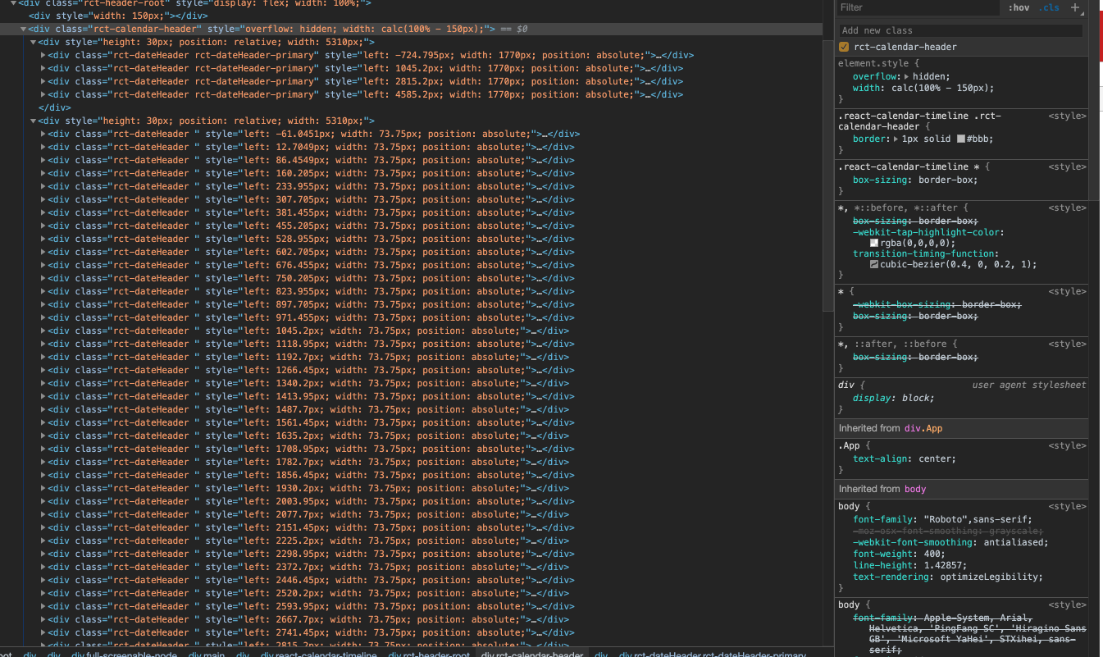The image size is (1103, 657).
Task: Uncheck the rct-calendar-header class checkbox
Action: coord(844,47)
